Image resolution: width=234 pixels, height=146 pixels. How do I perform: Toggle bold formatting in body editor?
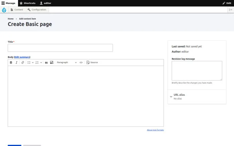[x=11, y=63]
